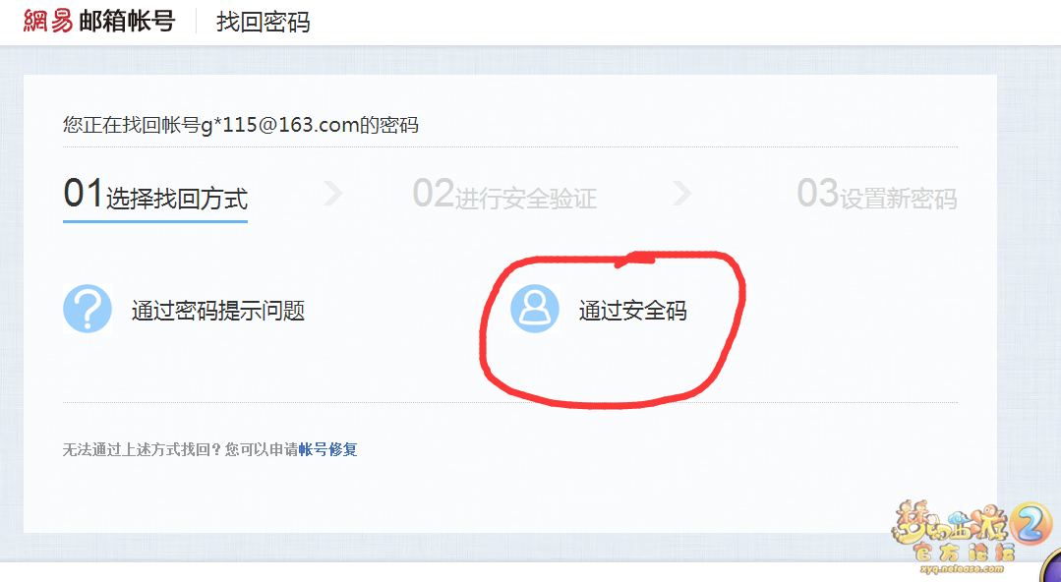Image resolution: width=1061 pixels, height=582 pixels.
Task: Click the chevron arrow after step 01
Action: tap(333, 193)
